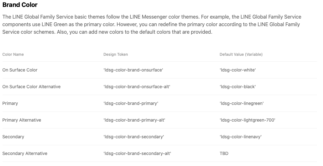Click the Secondary Alternative name cell
Image resolution: width=323 pixels, height=166 pixels.
pos(25,153)
